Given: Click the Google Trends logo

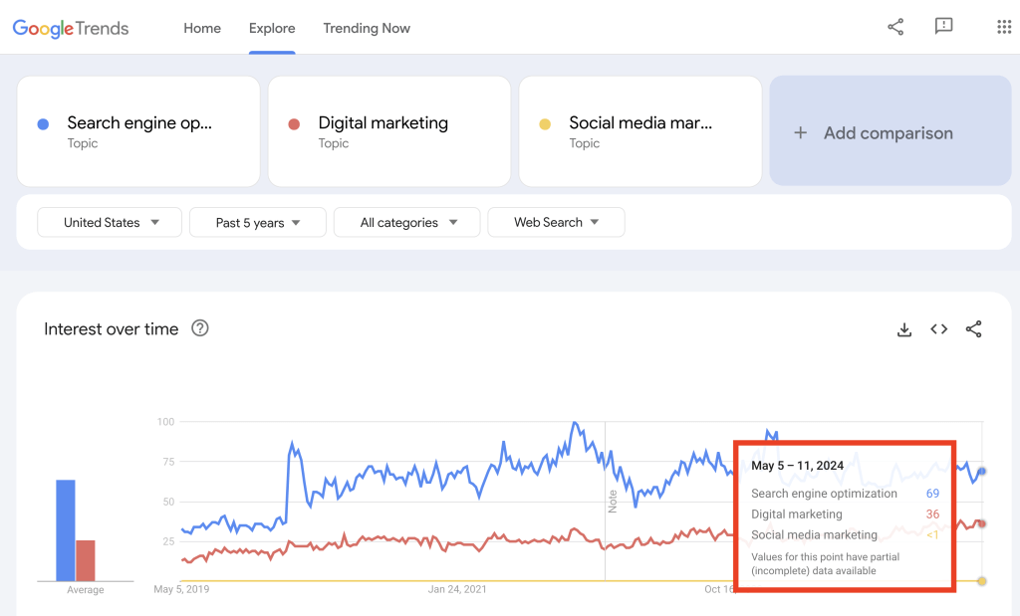Looking at the screenshot, I should point(71,28).
